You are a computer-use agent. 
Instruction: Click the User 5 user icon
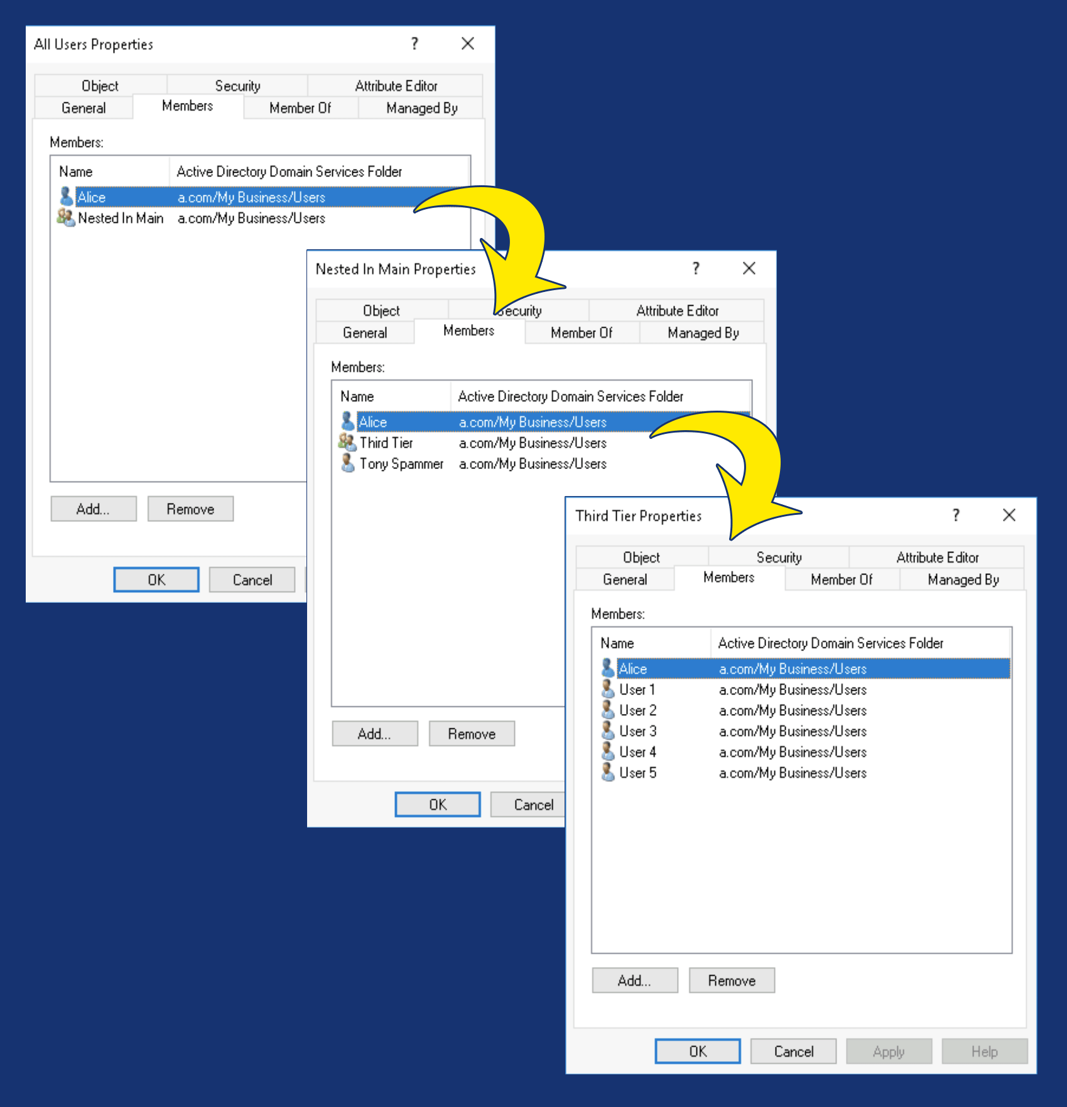[607, 772]
